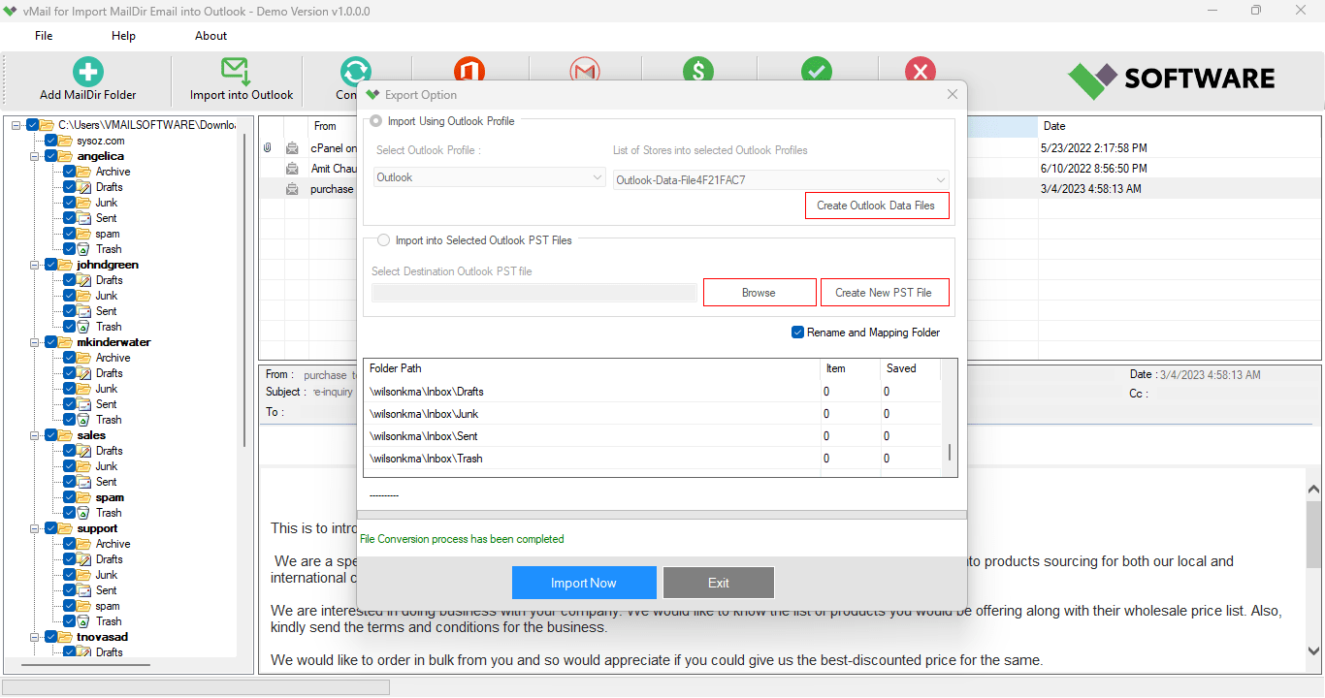Click the Trash bin icon under sales
Image resolution: width=1325 pixels, height=698 pixels.
point(84,513)
